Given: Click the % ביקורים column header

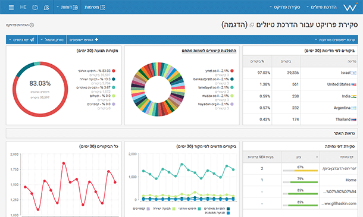Looking at the screenshot, I should [257, 61].
